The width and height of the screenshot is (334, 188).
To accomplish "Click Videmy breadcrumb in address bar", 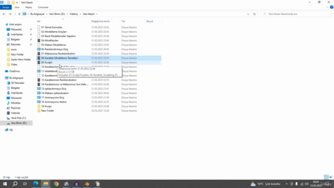I will click(74, 14).
